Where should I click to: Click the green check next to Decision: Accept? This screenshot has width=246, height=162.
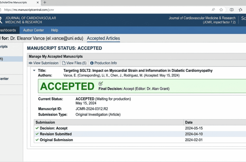coord(37,128)
